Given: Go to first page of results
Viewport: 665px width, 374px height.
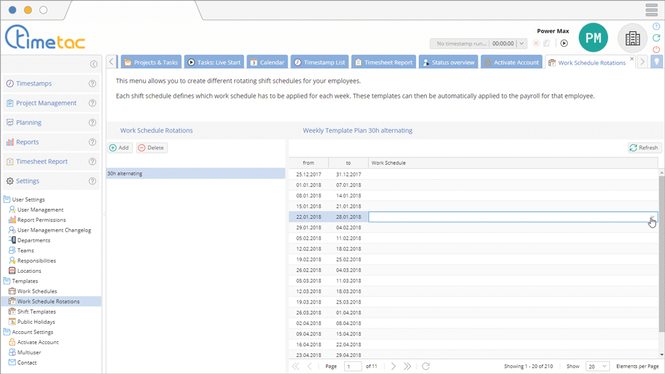Looking at the screenshot, I should click(x=296, y=366).
